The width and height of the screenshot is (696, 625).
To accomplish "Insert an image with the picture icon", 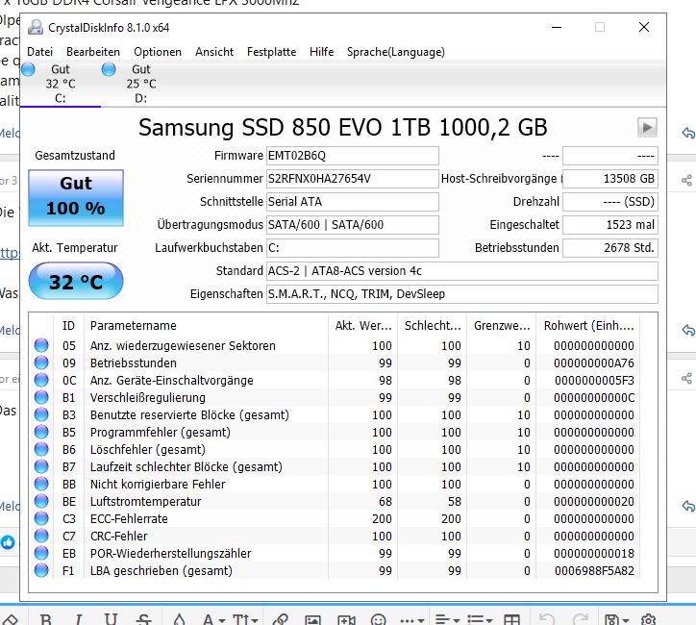I will coord(313,619).
